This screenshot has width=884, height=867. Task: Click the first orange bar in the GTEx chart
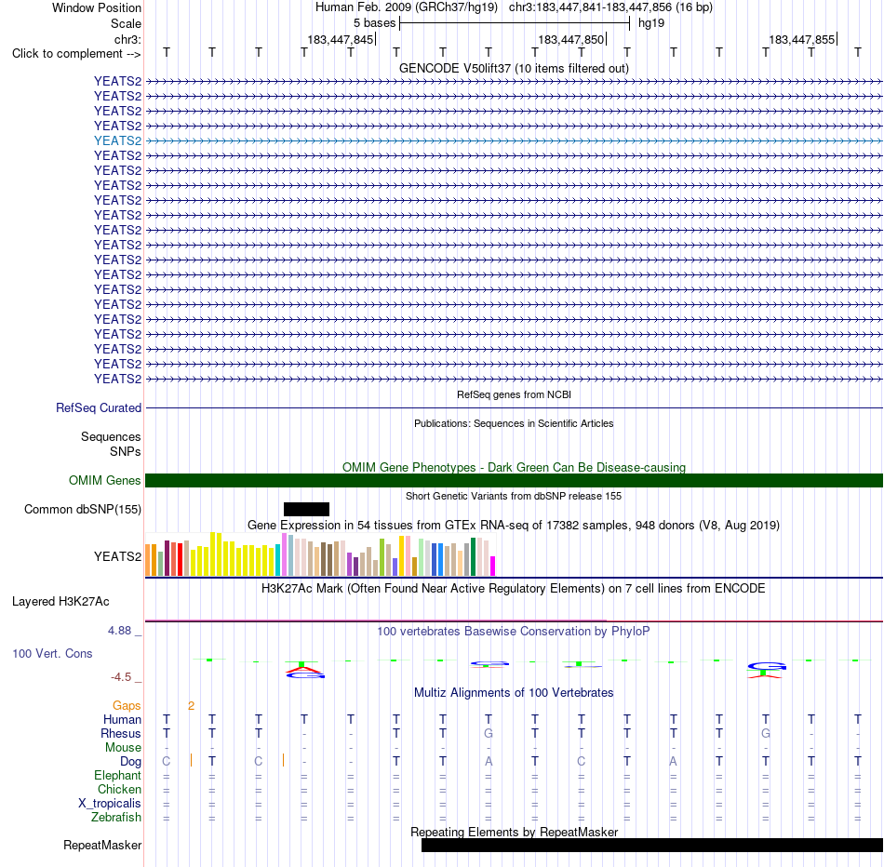[148, 560]
